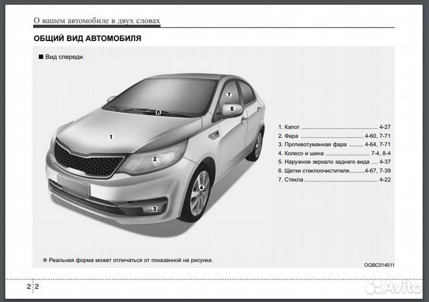Screen dimensions: 429x302
Task: Click the page number '2 2' in the footer
Action: click(x=33, y=287)
